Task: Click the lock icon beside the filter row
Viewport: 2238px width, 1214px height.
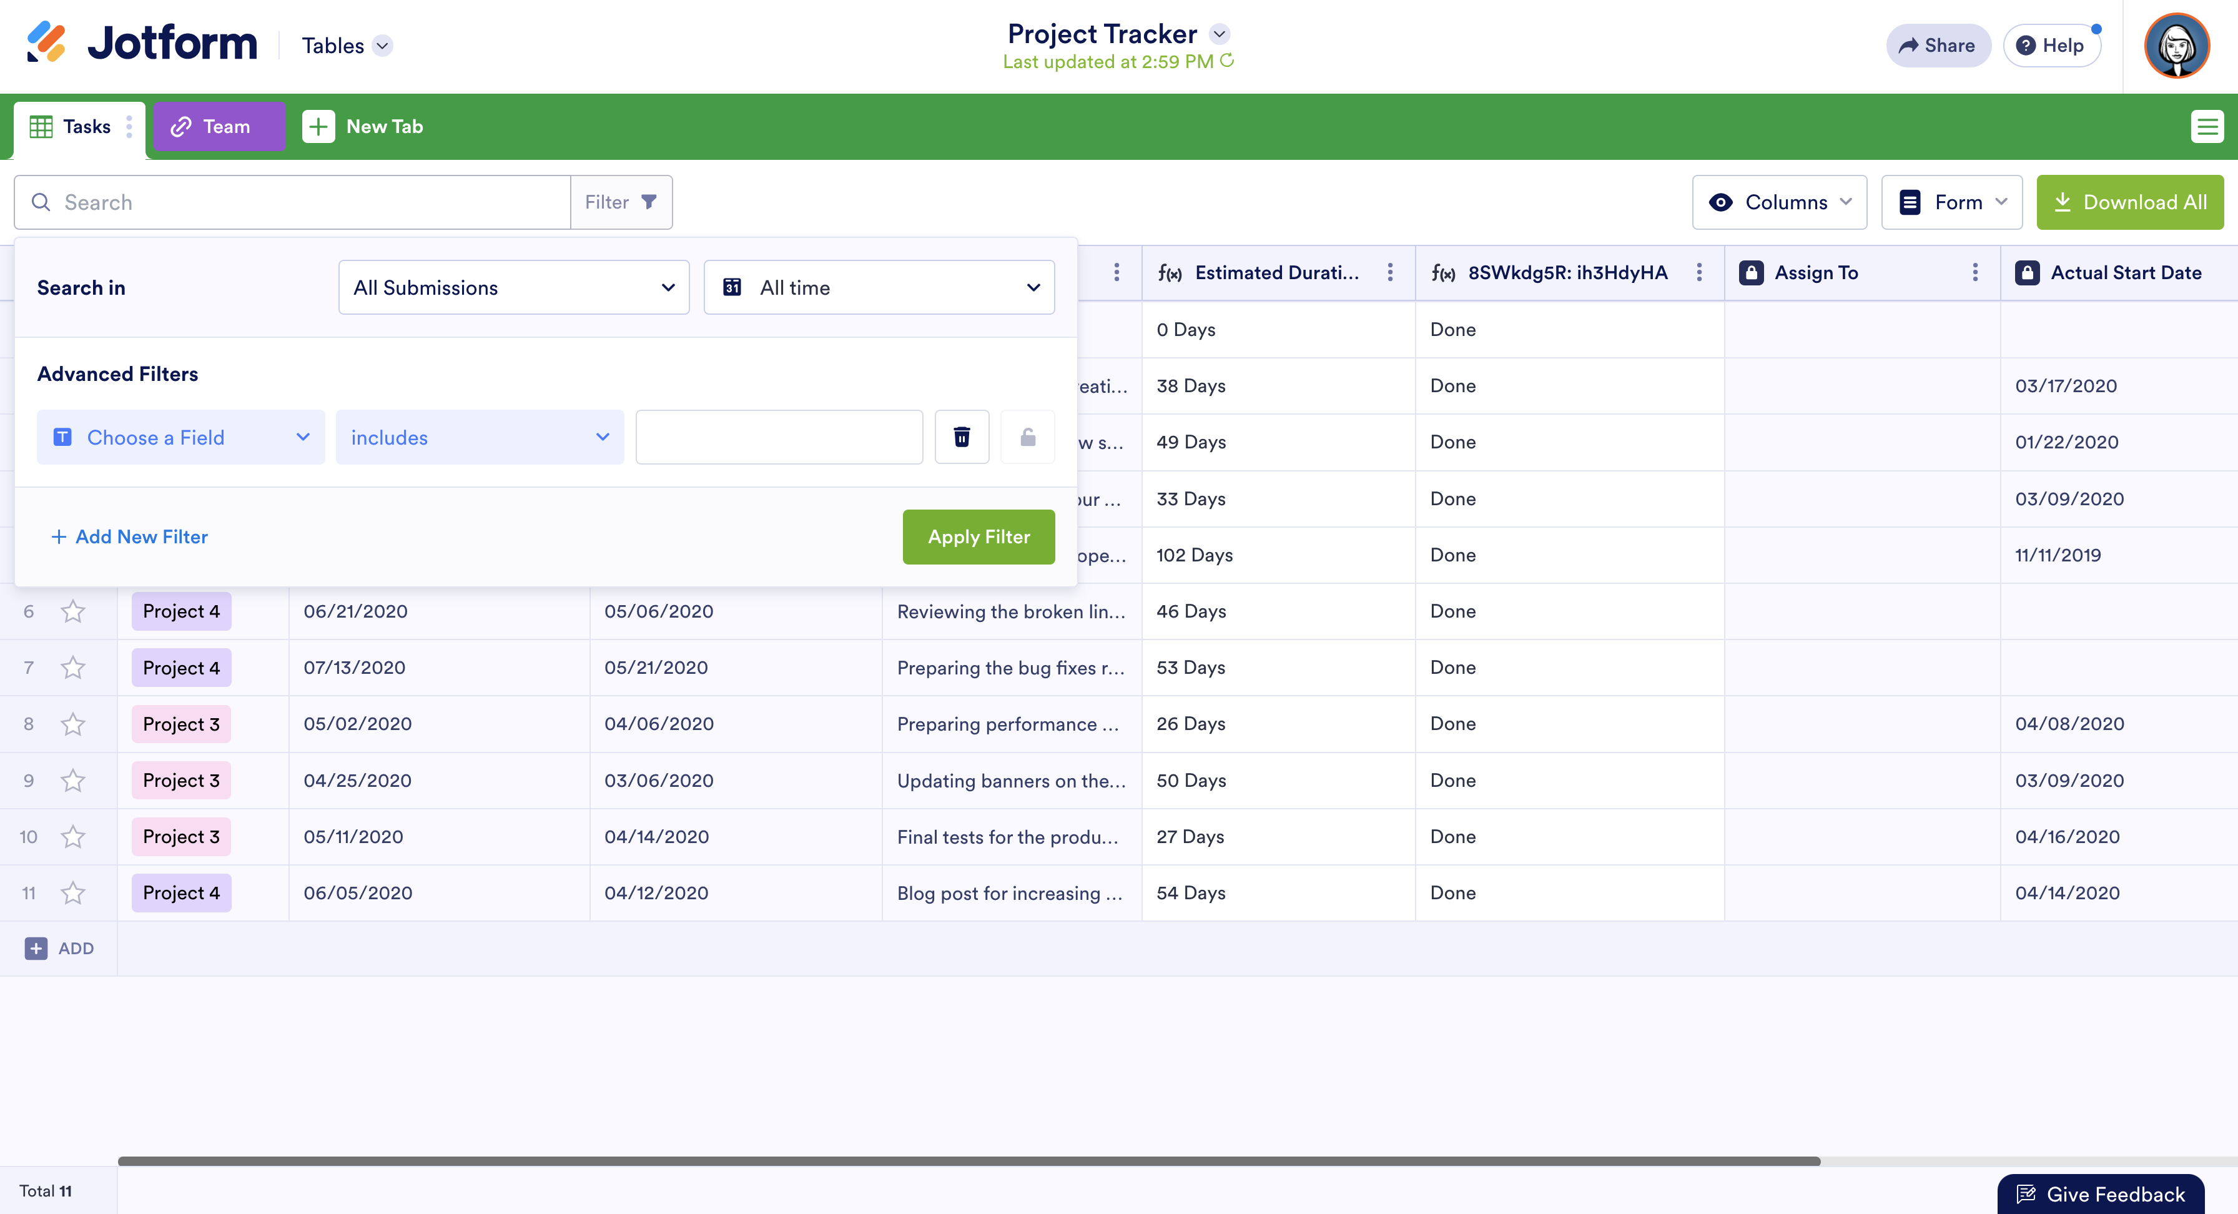Action: [1027, 437]
